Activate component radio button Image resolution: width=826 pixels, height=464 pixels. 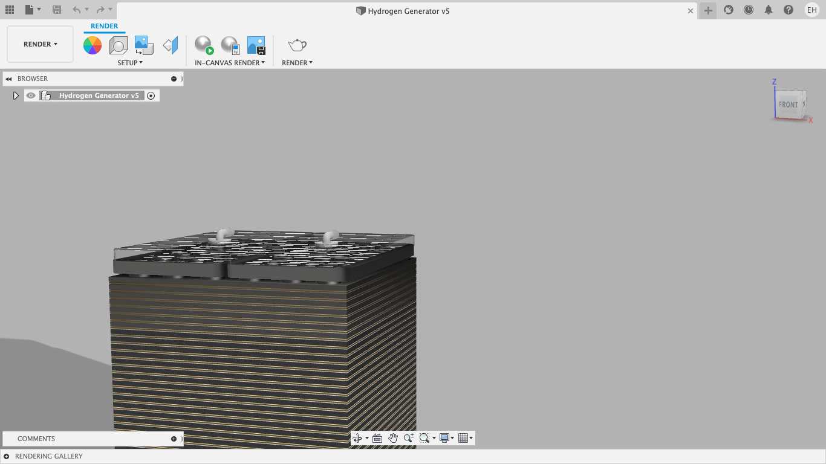tap(151, 95)
